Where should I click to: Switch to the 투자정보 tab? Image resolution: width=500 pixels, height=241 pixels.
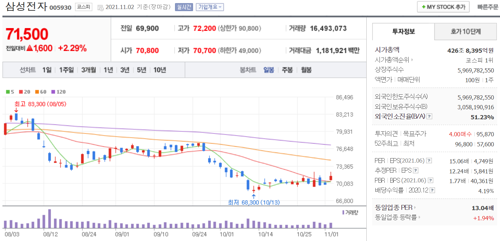[403, 32]
